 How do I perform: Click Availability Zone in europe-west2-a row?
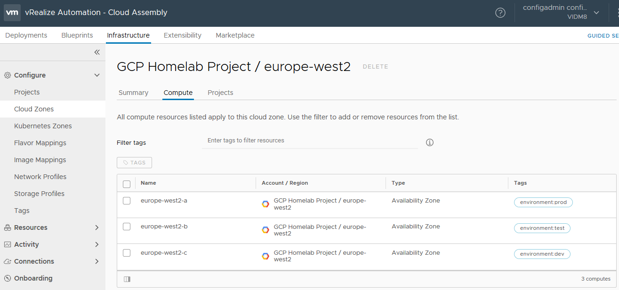(416, 201)
